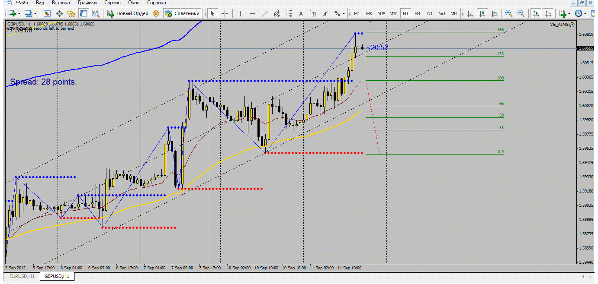Select the crosshair tool

click(x=225, y=13)
